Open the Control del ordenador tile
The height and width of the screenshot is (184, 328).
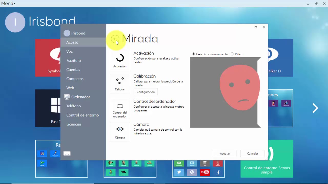coord(120,109)
